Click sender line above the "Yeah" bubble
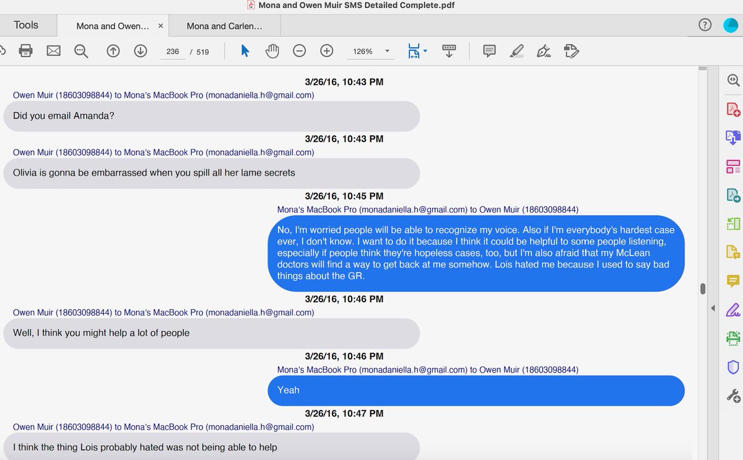The height and width of the screenshot is (460, 743). click(x=428, y=369)
